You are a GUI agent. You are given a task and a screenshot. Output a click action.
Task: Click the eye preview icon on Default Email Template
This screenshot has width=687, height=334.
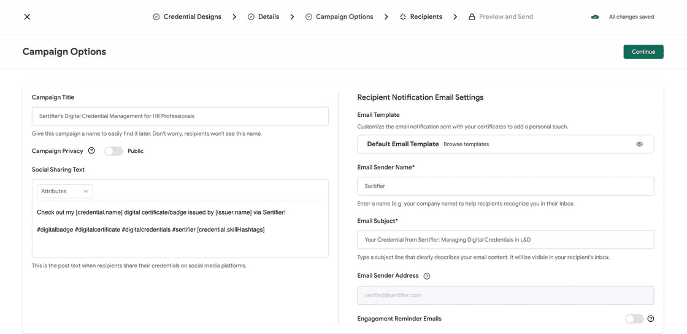(x=639, y=144)
